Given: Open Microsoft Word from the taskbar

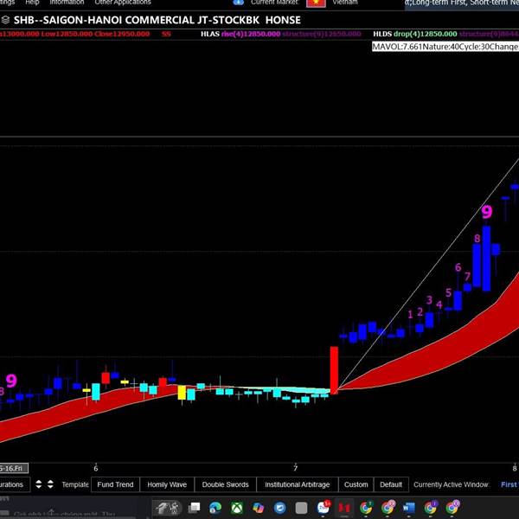Looking at the screenshot, I should click(409, 507).
